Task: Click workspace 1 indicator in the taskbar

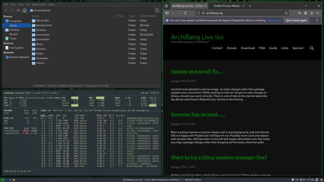Action: [x=2, y=180]
